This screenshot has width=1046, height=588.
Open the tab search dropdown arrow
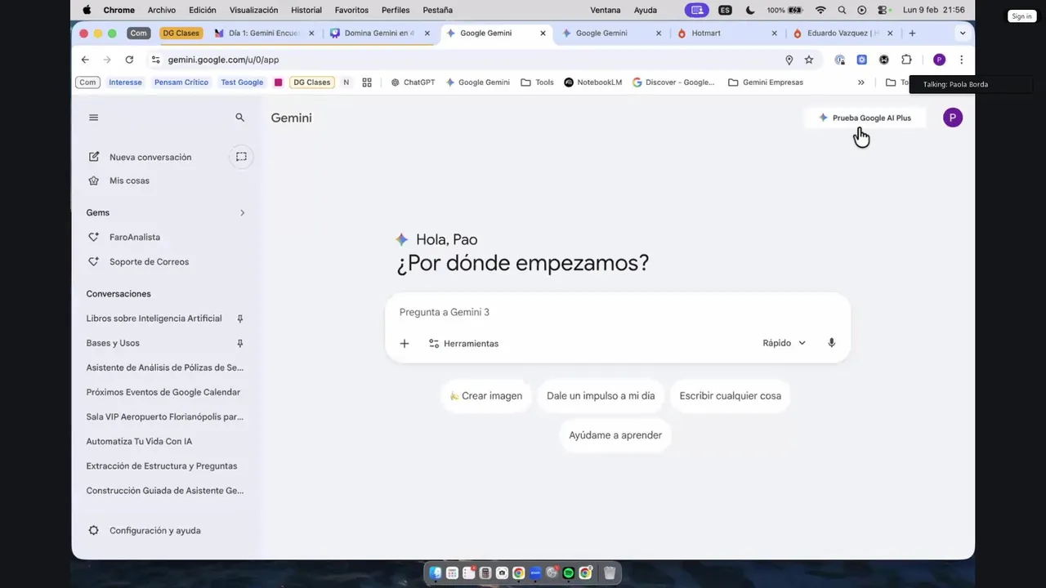point(963,33)
